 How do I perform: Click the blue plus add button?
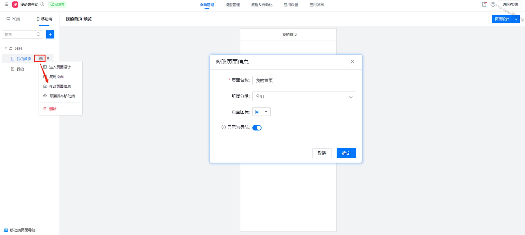[x=50, y=34]
